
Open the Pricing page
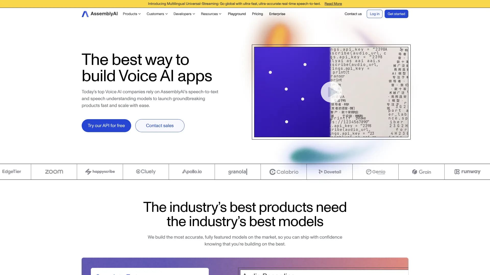(257, 14)
